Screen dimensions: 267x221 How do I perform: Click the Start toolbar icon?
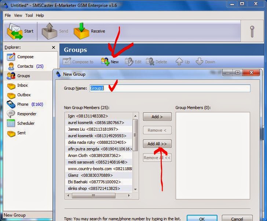(20, 31)
